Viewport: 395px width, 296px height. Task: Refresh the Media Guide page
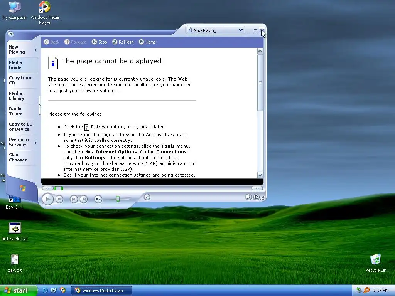click(x=123, y=42)
